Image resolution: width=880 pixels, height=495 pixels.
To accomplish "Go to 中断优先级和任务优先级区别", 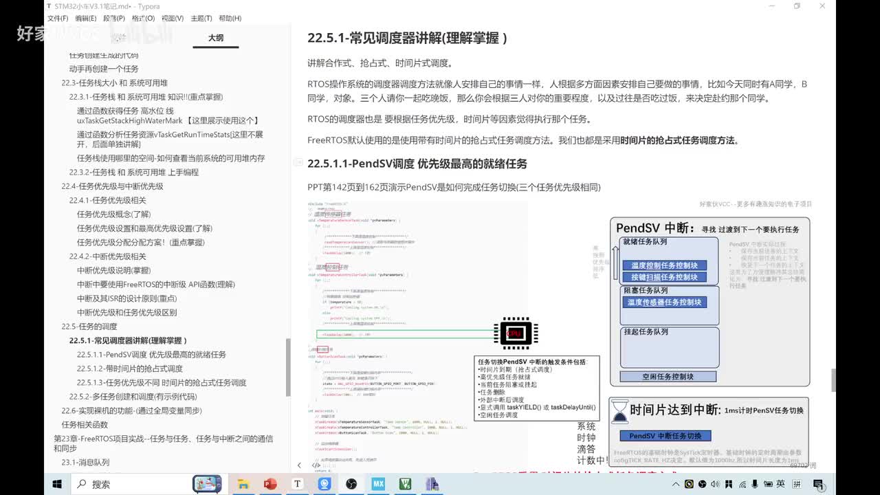I will (x=126, y=313).
